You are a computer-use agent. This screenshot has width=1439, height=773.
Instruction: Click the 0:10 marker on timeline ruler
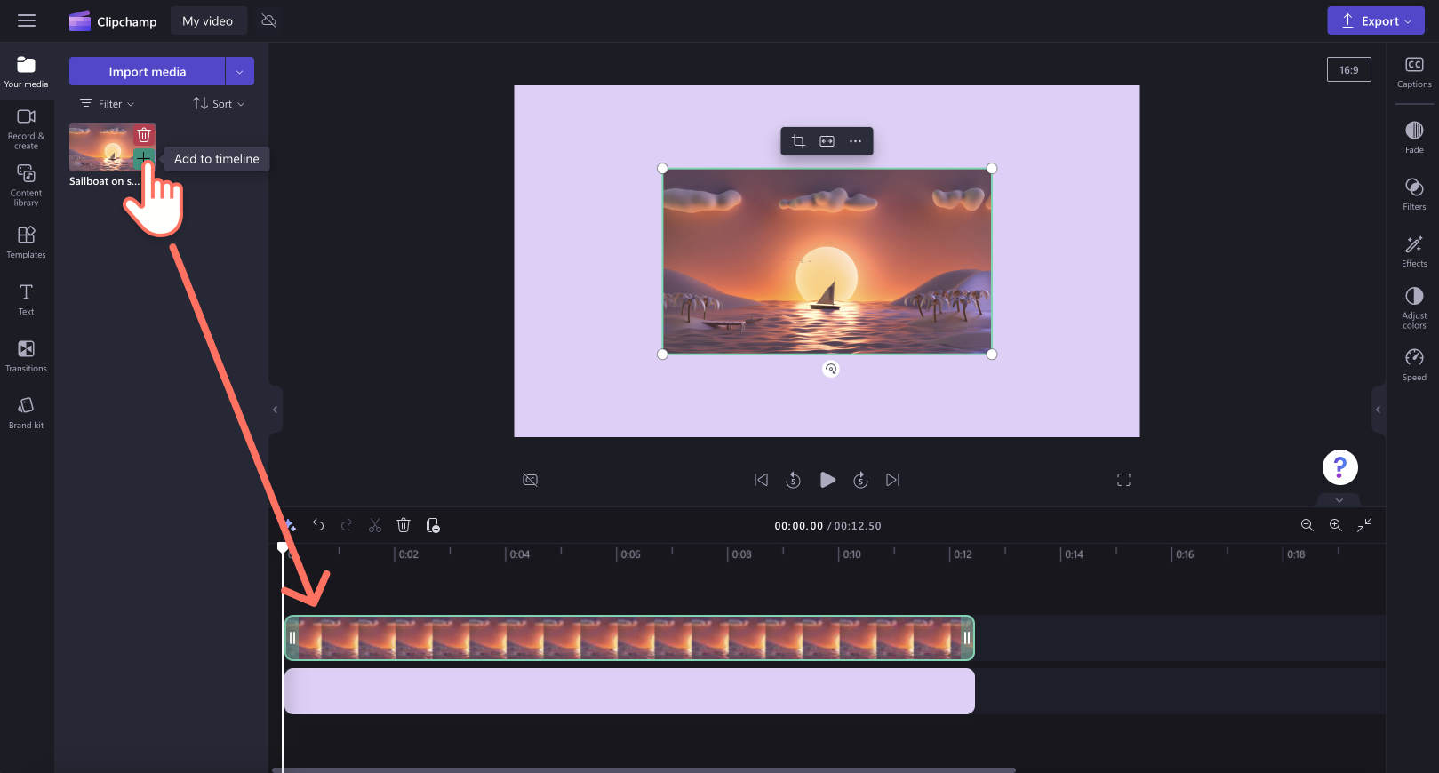pos(851,554)
